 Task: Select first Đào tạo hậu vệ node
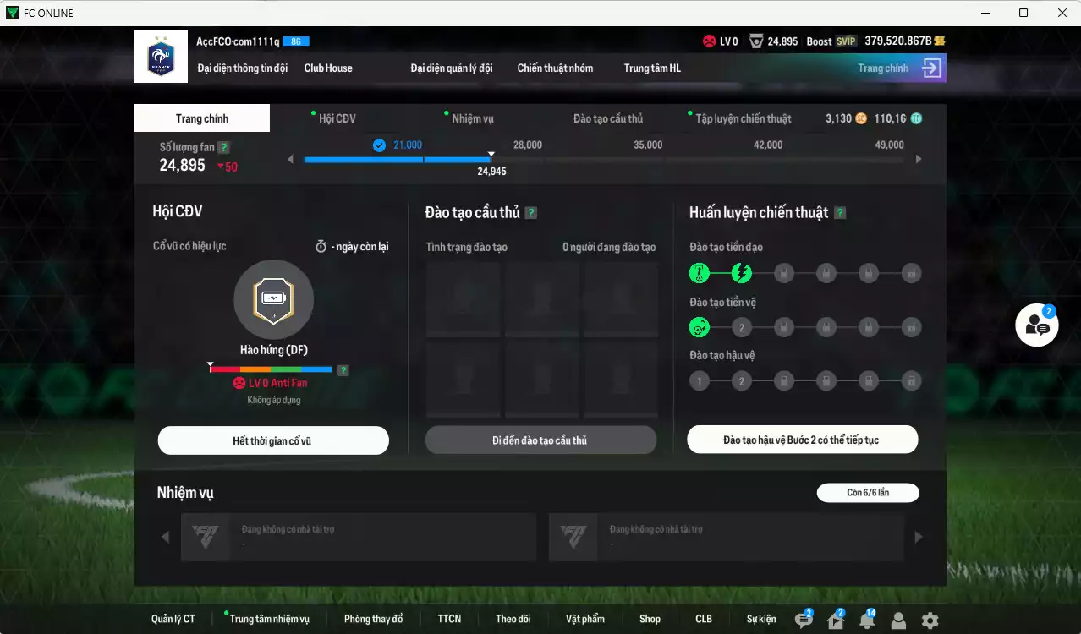pyautogui.click(x=699, y=381)
